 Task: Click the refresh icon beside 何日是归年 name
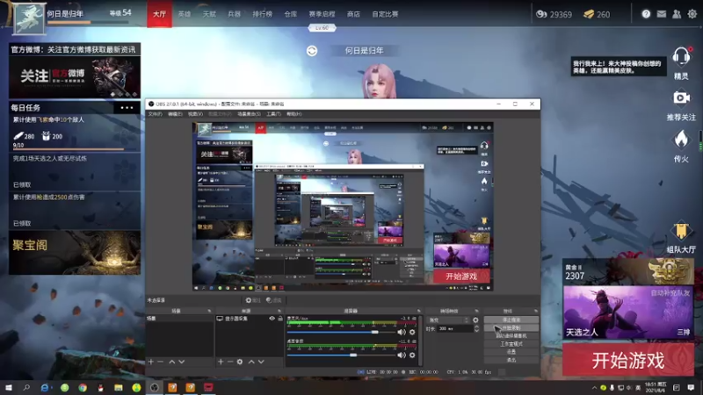click(312, 51)
